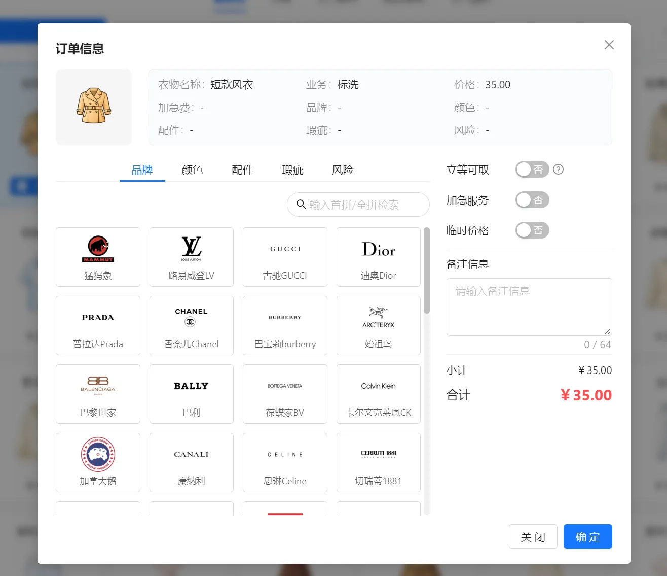The height and width of the screenshot is (576, 667).
Task: Click the garment name 短款风衣
Action: coord(232,85)
